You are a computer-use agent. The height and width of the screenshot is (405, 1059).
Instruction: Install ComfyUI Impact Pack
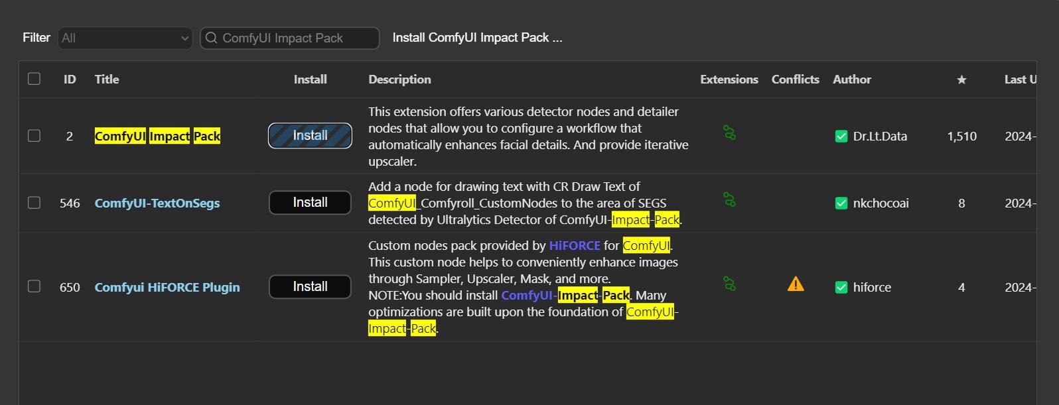pyautogui.click(x=310, y=136)
